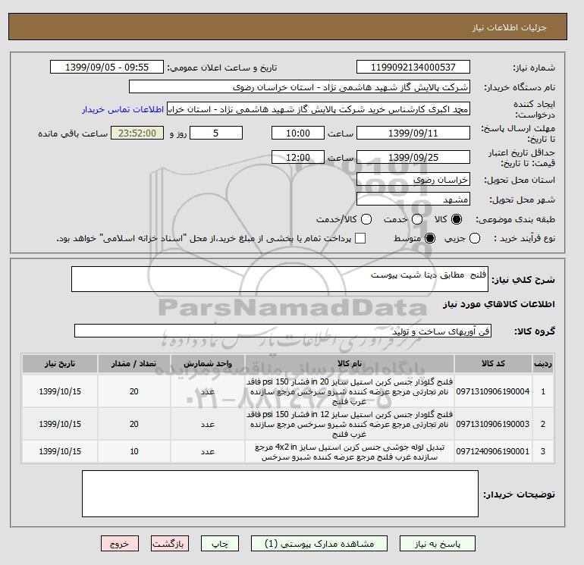Click the بازگشت back button
The width and height of the screenshot is (584, 565).
point(170,544)
